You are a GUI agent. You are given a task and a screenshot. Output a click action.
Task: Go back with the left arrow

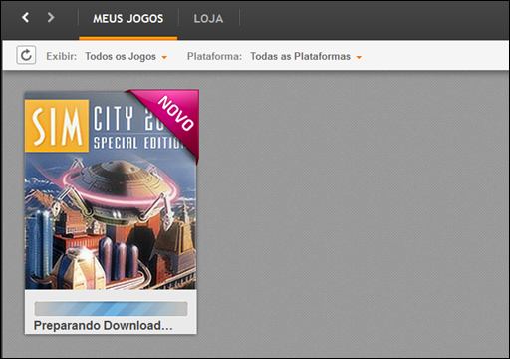(26, 17)
